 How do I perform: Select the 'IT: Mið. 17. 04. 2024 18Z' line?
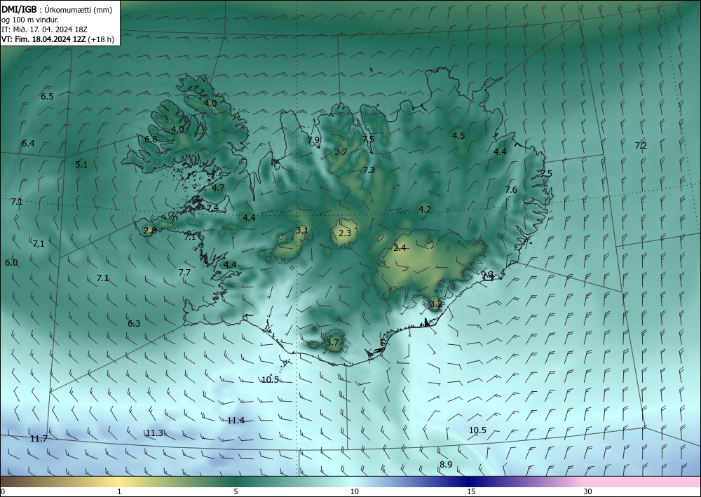point(44,29)
